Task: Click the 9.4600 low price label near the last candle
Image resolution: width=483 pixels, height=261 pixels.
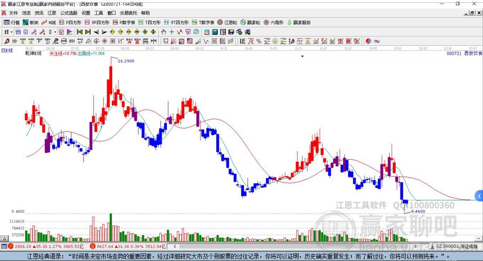Action: 418,212
